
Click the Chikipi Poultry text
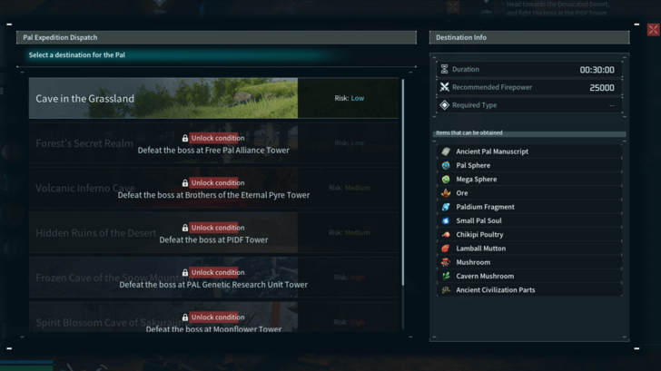479,235
